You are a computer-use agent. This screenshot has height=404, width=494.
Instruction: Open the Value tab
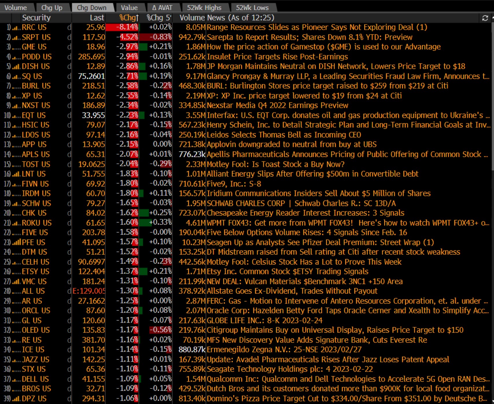[129, 8]
